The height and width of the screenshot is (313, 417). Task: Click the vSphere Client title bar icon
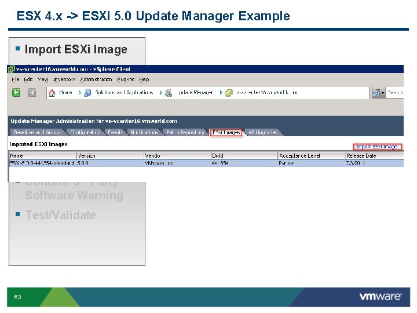click(11, 69)
